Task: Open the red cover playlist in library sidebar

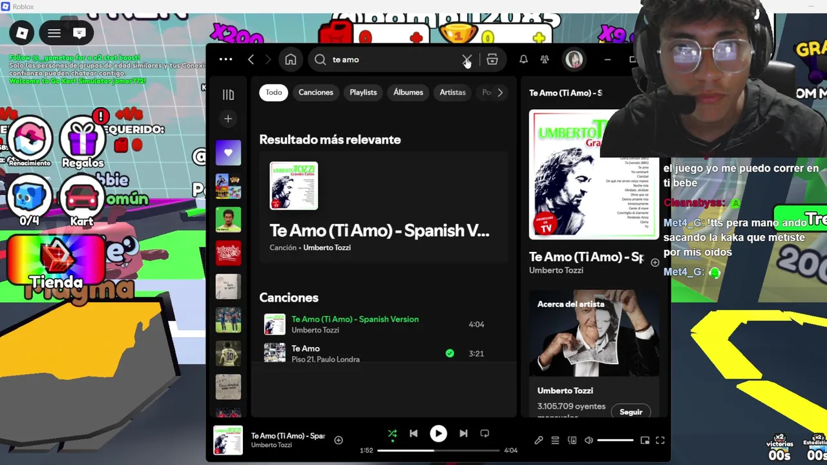Action: pyautogui.click(x=228, y=253)
